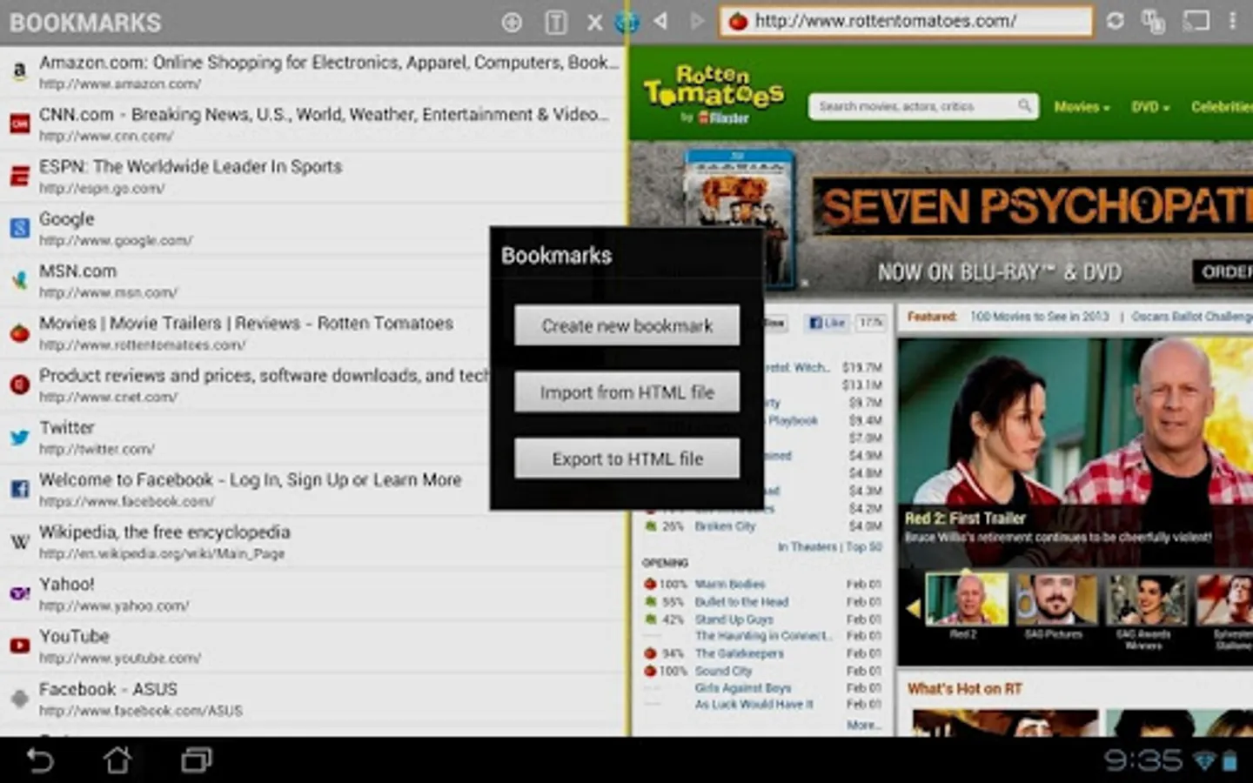1253x783 pixels.
Task: Click the Google favicon in bookmarks list
Action: pyautogui.click(x=19, y=229)
